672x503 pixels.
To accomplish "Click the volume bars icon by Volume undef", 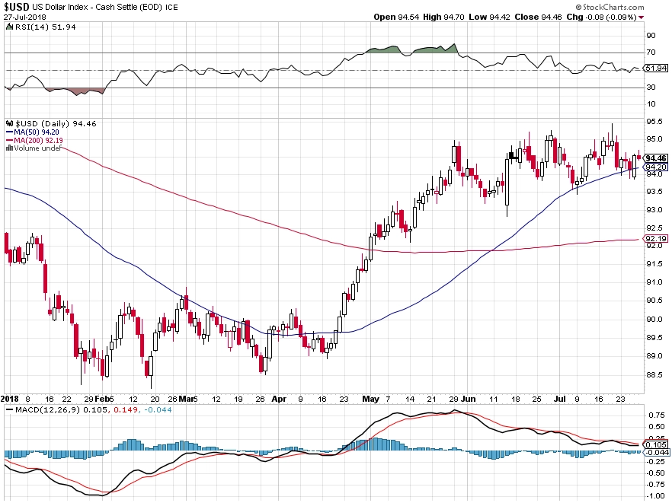I will 9,148.
